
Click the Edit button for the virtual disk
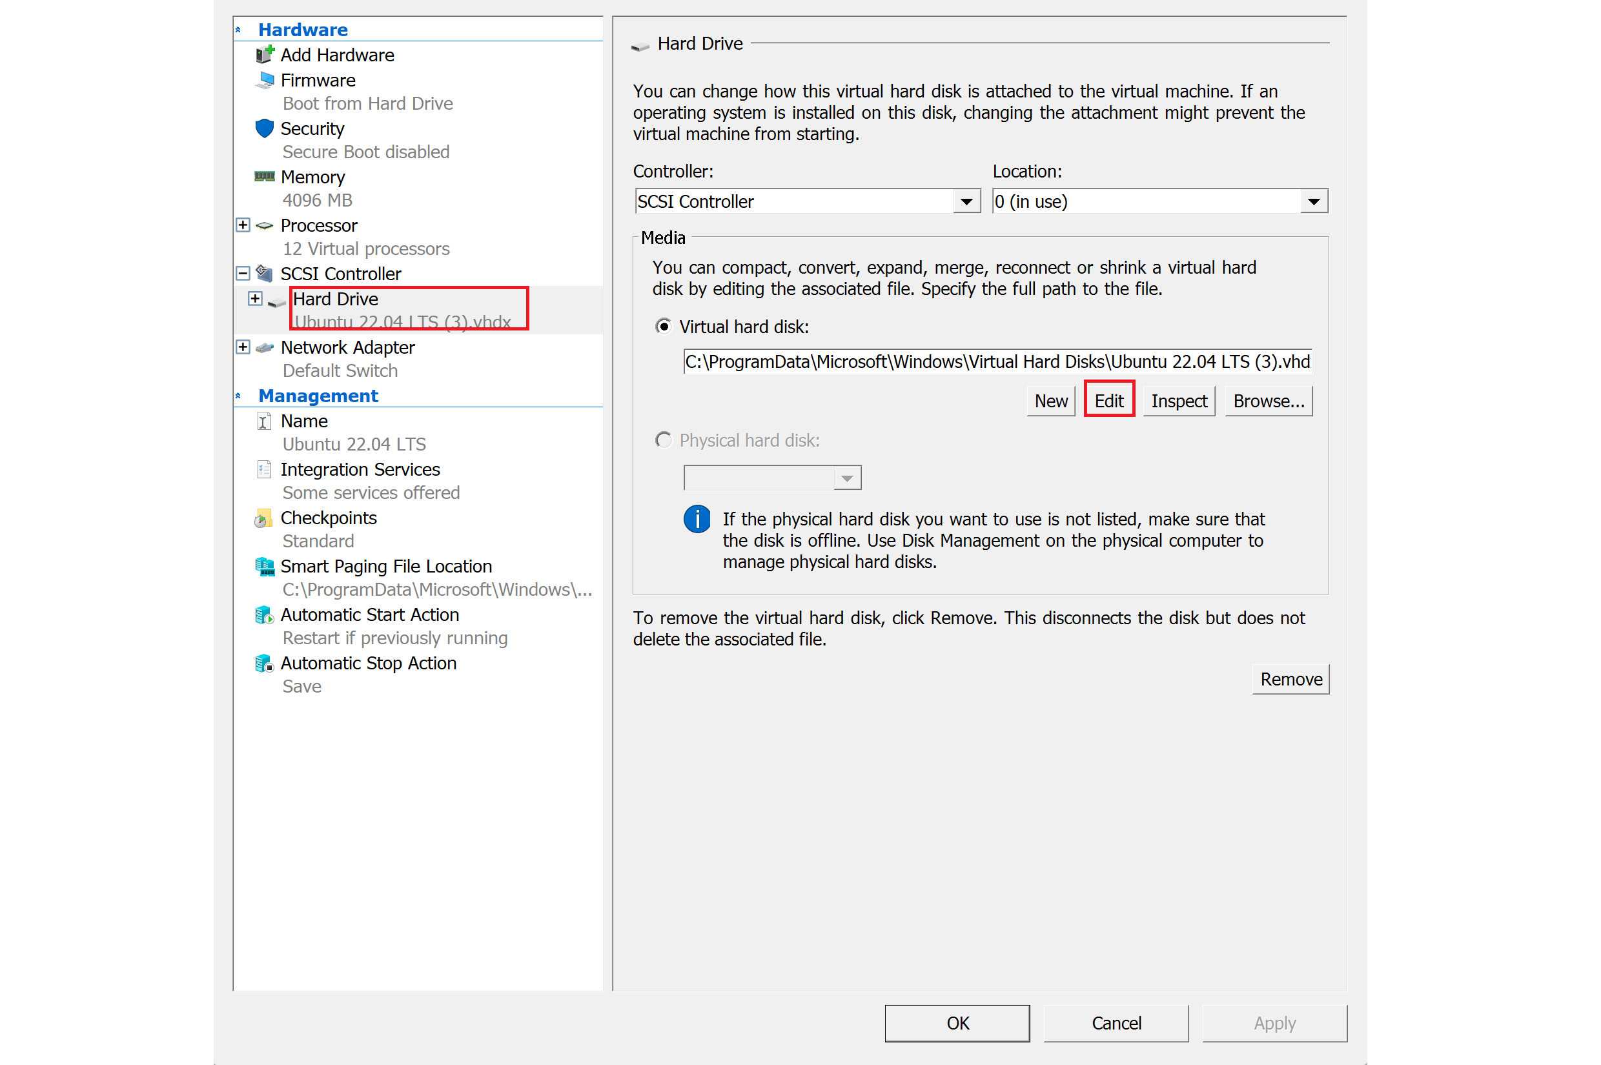pyautogui.click(x=1108, y=401)
